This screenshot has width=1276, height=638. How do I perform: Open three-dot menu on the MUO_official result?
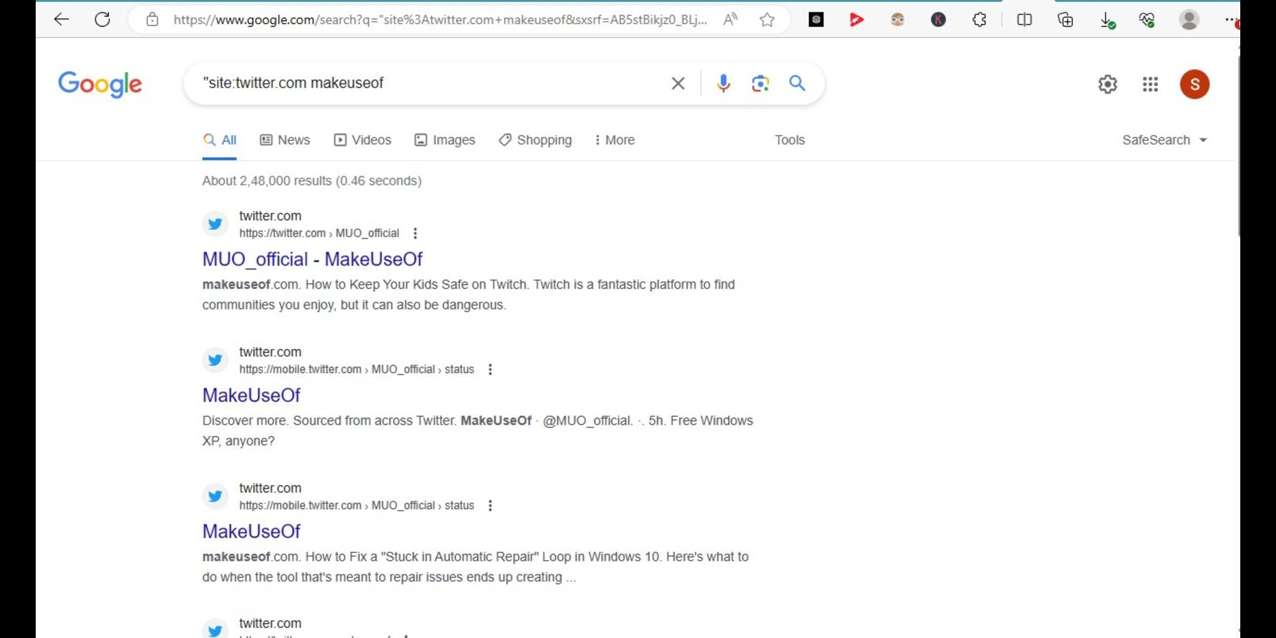[x=415, y=234]
